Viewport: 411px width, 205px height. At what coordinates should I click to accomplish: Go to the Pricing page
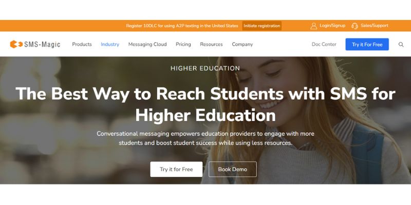click(x=183, y=45)
